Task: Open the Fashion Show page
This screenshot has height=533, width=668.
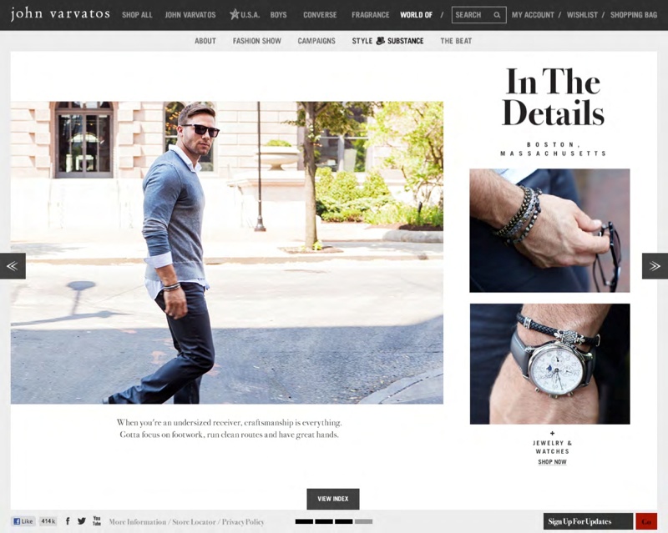Action: point(257,41)
